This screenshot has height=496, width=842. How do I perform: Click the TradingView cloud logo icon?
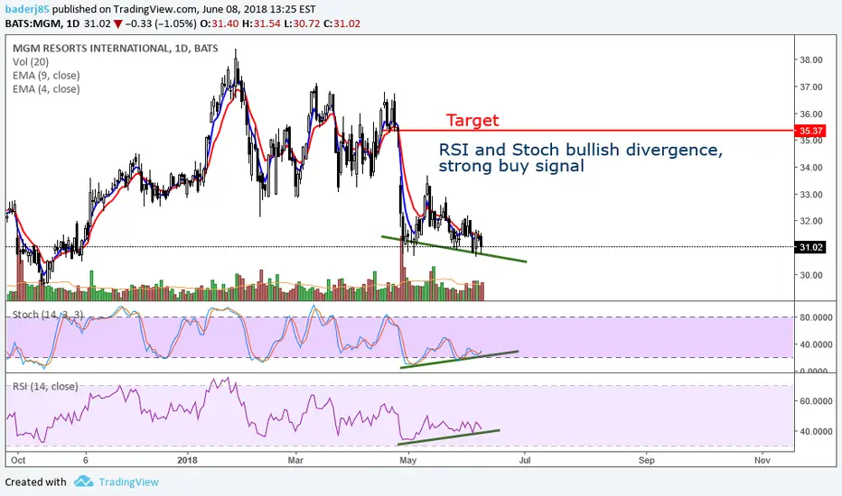(x=83, y=481)
